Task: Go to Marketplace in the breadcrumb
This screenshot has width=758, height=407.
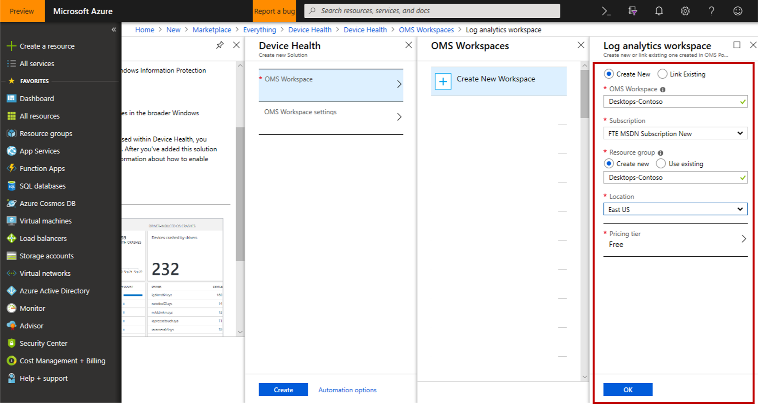Action: pos(212,30)
